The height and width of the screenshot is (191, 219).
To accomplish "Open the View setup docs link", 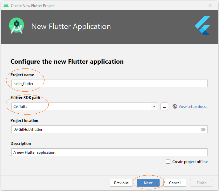I will [x=194, y=107].
